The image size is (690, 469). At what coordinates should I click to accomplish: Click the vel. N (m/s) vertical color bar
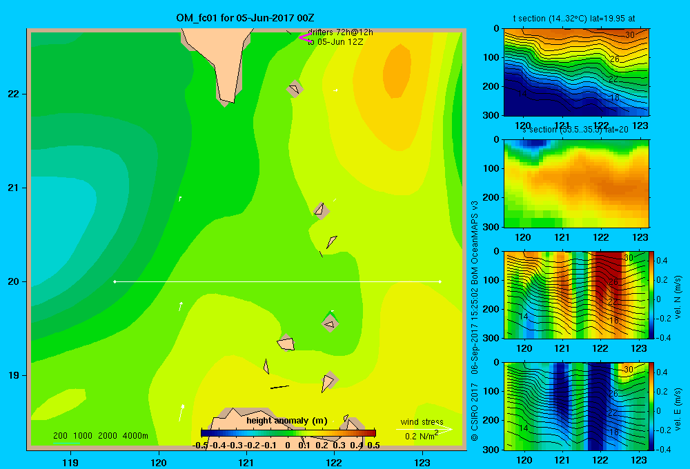[652, 295]
